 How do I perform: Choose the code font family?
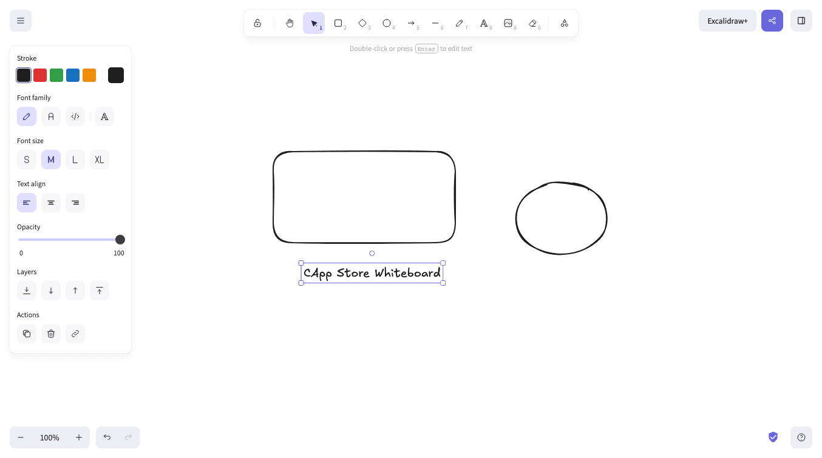pos(75,116)
